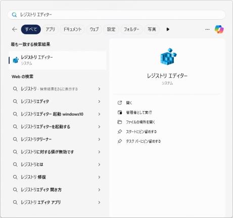This screenshot has height=218, width=233.
Task: Click the スタートにピン留めする pin icon
Action: tap(120, 132)
